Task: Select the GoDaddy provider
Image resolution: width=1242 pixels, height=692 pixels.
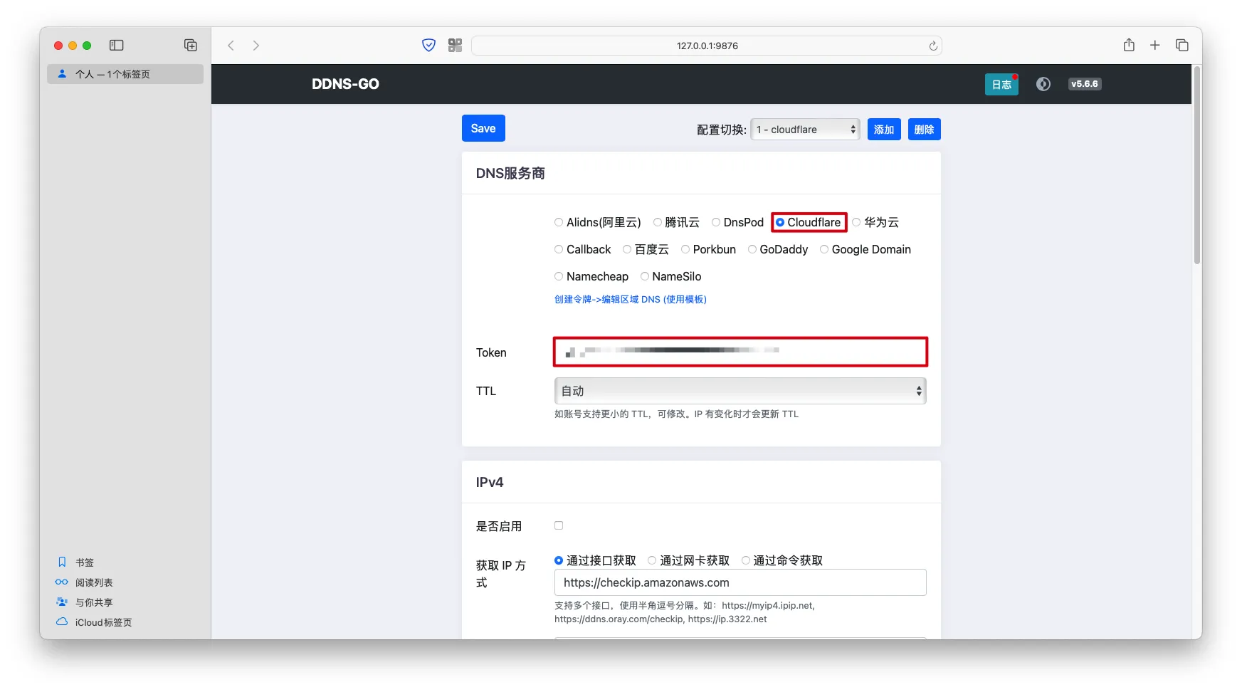Action: pyautogui.click(x=752, y=249)
